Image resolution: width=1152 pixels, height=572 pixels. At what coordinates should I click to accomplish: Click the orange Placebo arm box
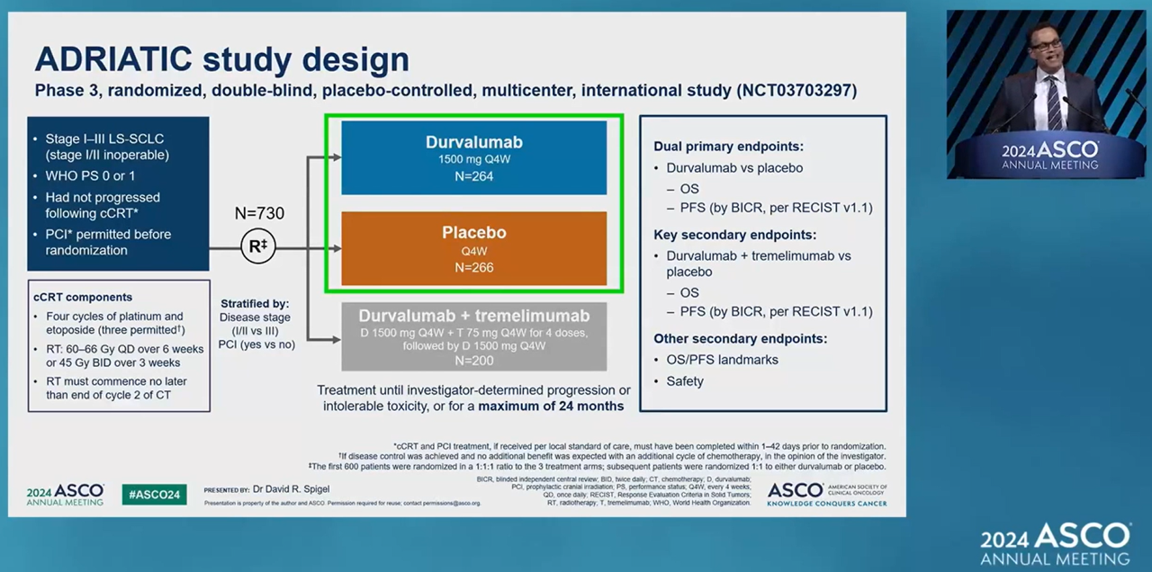474,248
